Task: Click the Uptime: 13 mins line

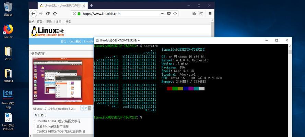Action: (175, 64)
